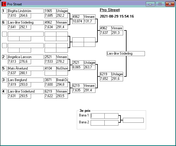Click the speed value 292,1

point(25,27)
